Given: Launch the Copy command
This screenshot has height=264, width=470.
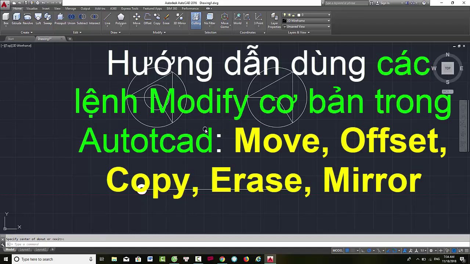Looking at the screenshot, I should pyautogui.click(x=157, y=19).
